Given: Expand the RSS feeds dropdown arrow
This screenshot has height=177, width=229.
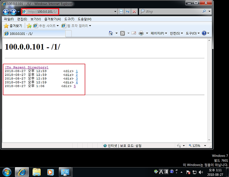Looking at the screenshot, I should pyautogui.click(x=128, y=33).
